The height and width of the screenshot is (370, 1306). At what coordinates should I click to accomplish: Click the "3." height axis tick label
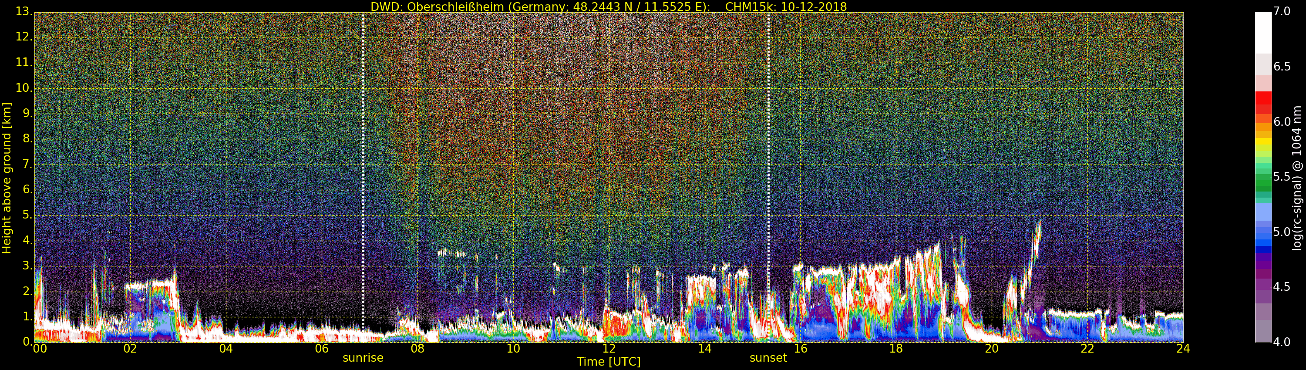coord(27,266)
